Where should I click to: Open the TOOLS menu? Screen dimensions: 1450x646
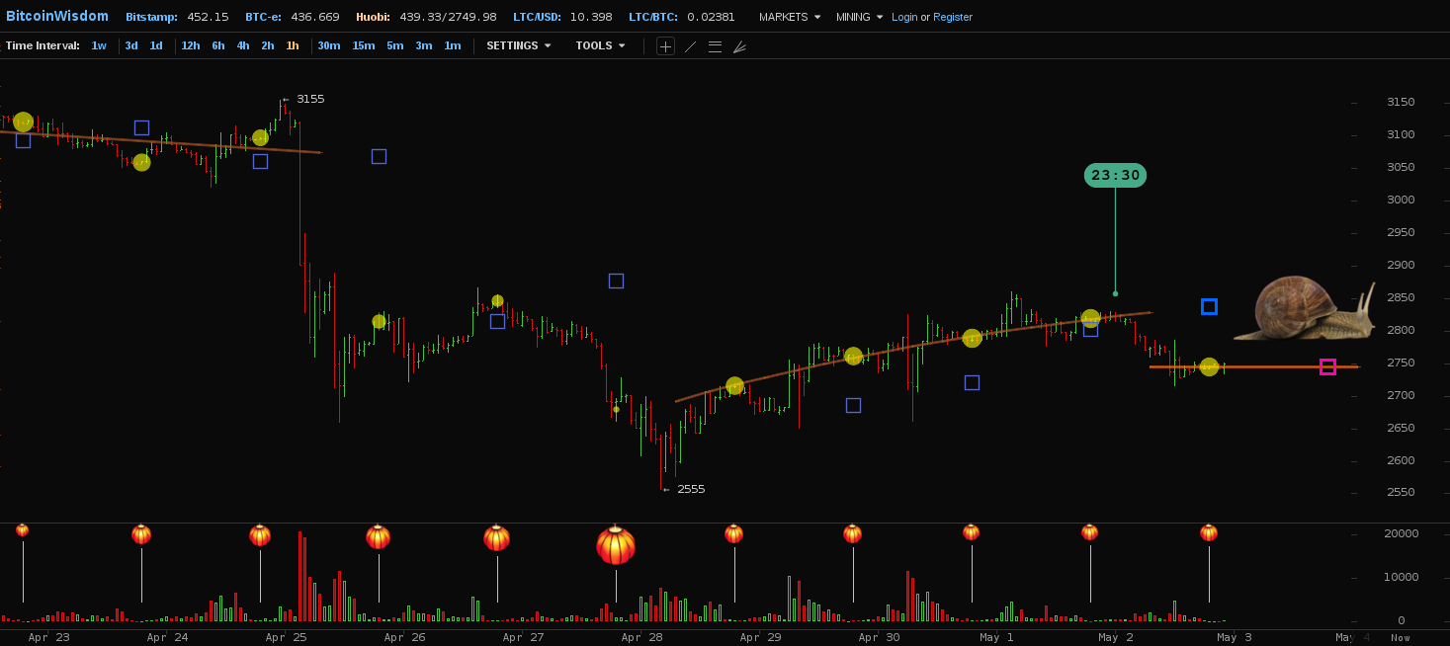[x=600, y=45]
